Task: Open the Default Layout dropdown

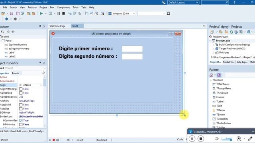Action: click(x=197, y=2)
